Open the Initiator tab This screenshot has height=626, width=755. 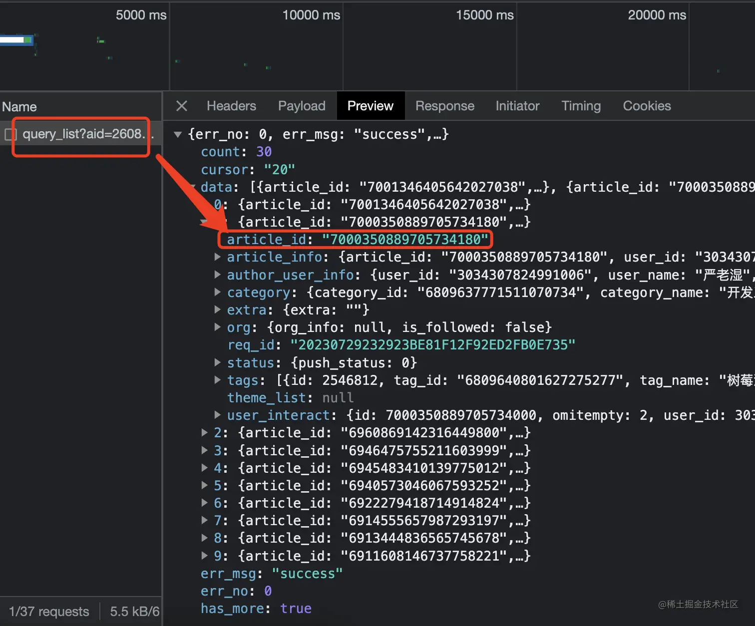tap(517, 106)
